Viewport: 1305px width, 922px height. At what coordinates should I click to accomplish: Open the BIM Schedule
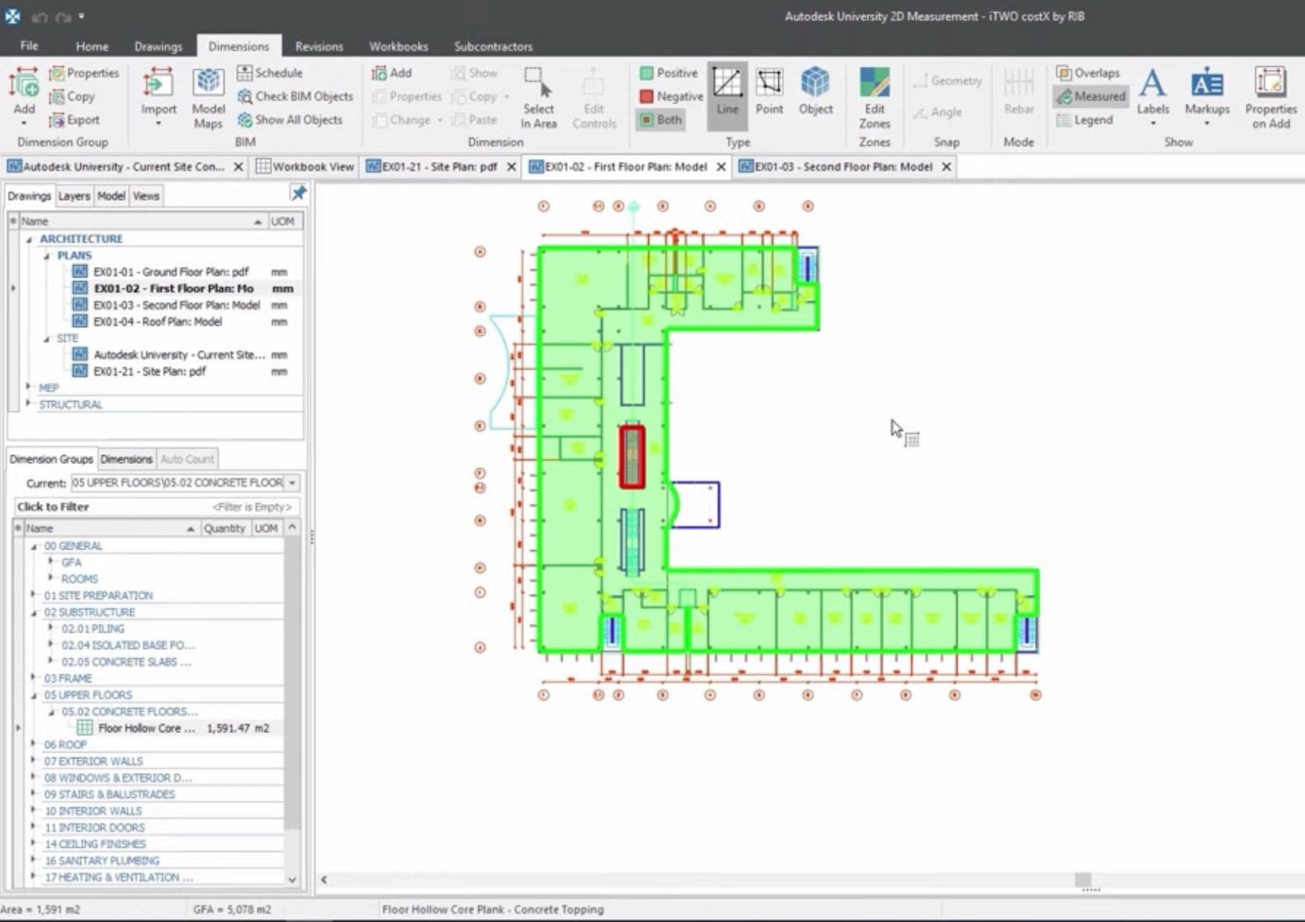coord(269,73)
